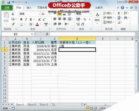The width and height of the screenshot is (139, 111).
Task: Click the 100% zoom level button
Action: (x=102, y=108)
